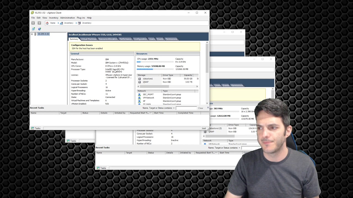353x198 pixels.
Task: Click the new virtual machine toolbar icon
Action: (x=33, y=29)
